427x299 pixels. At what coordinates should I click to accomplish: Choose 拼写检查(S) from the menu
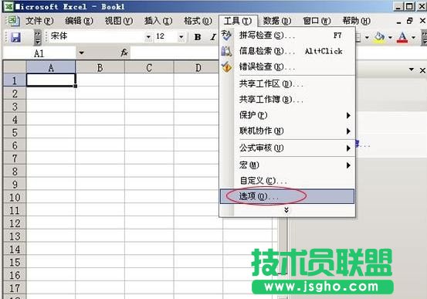(287, 36)
